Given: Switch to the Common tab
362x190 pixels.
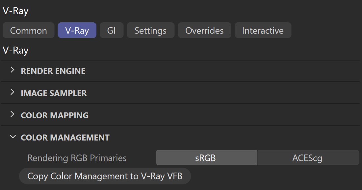Looking at the screenshot, I should 28,30.
